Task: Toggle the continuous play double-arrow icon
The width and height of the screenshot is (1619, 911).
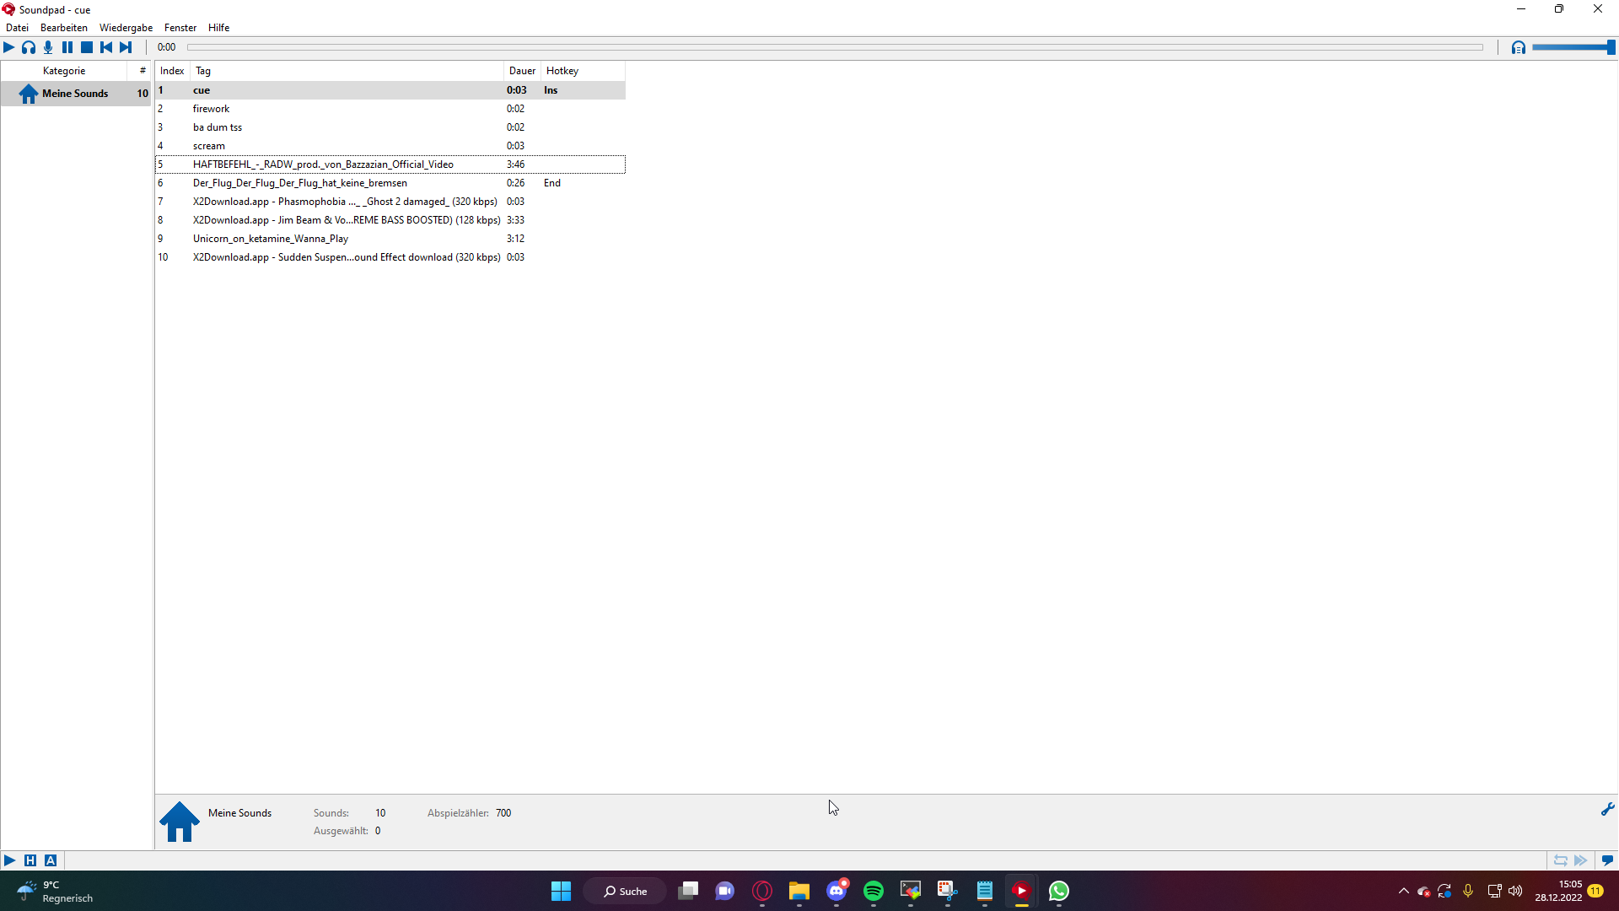Action: point(1581,860)
